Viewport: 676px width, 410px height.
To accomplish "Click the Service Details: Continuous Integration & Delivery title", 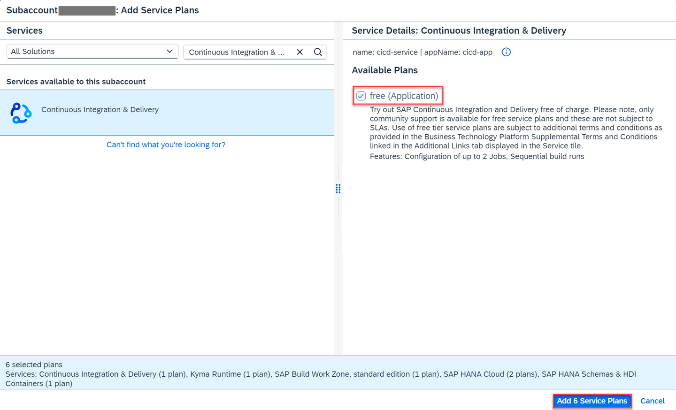I will click(459, 30).
